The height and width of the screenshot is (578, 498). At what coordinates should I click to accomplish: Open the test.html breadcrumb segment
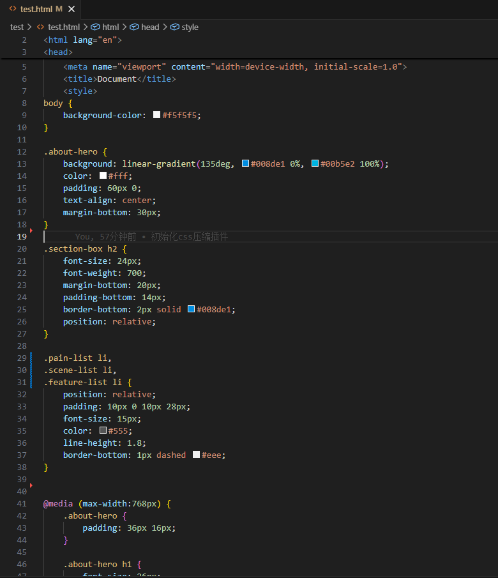pyautogui.click(x=63, y=27)
